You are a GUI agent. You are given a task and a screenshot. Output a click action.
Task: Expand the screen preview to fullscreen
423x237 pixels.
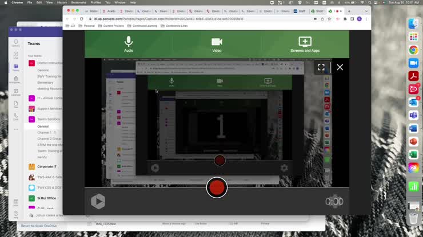click(x=321, y=67)
